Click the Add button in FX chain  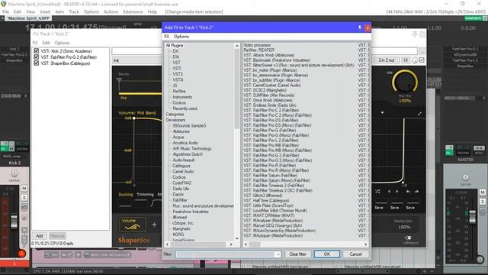click(39, 236)
